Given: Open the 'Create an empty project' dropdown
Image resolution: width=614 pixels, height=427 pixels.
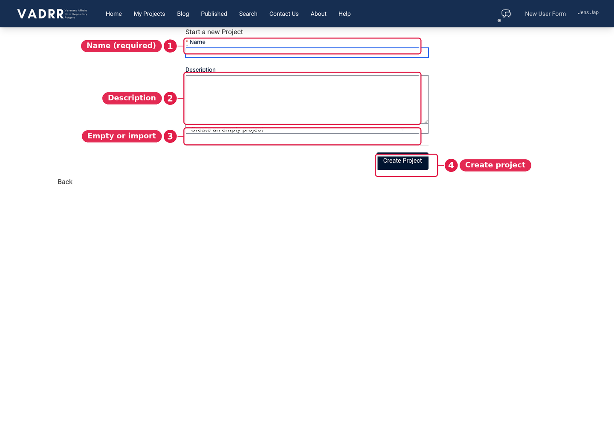Looking at the screenshot, I should pyautogui.click(x=307, y=129).
